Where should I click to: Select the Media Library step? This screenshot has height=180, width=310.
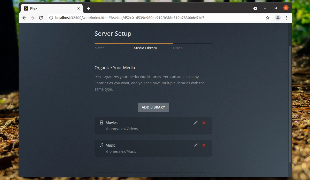145,48
